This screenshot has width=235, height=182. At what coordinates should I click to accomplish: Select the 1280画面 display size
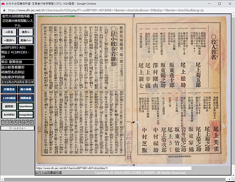click(x=9, y=98)
